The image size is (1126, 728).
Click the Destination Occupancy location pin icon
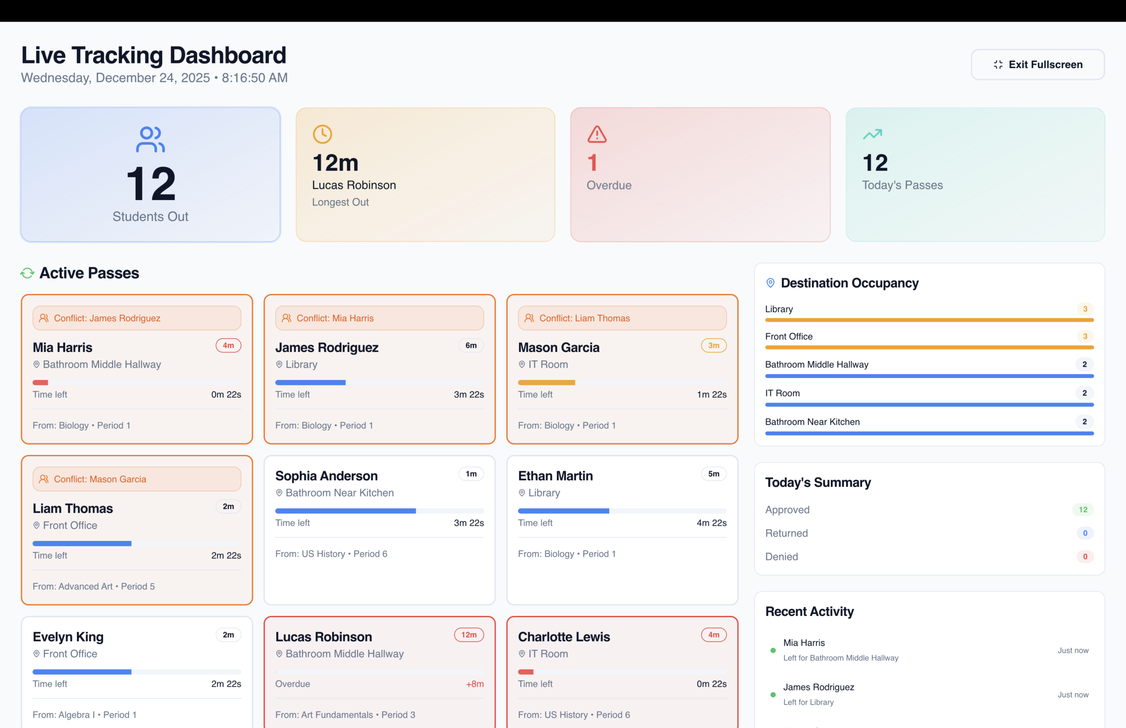click(x=770, y=283)
